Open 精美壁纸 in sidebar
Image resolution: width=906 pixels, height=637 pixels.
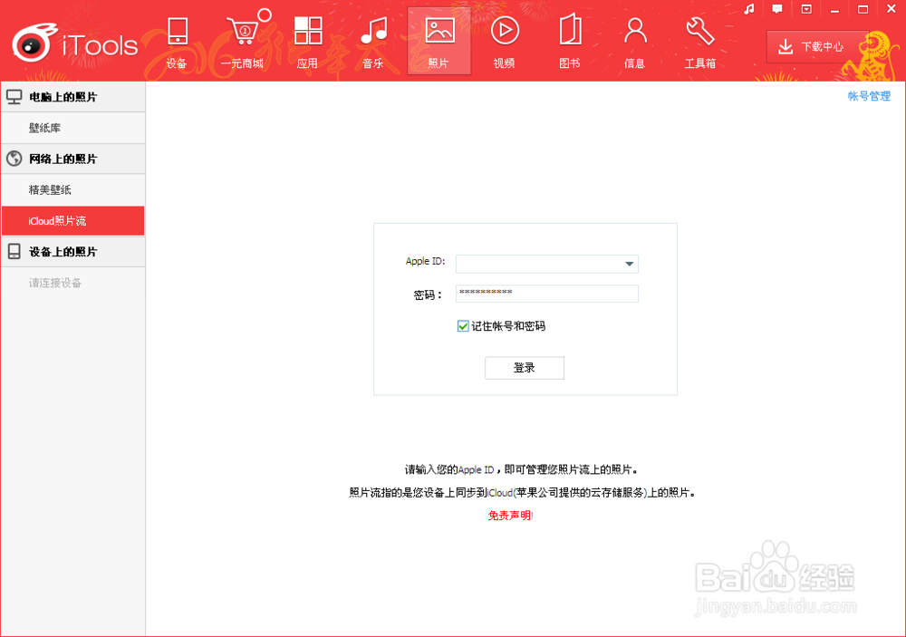click(72, 189)
